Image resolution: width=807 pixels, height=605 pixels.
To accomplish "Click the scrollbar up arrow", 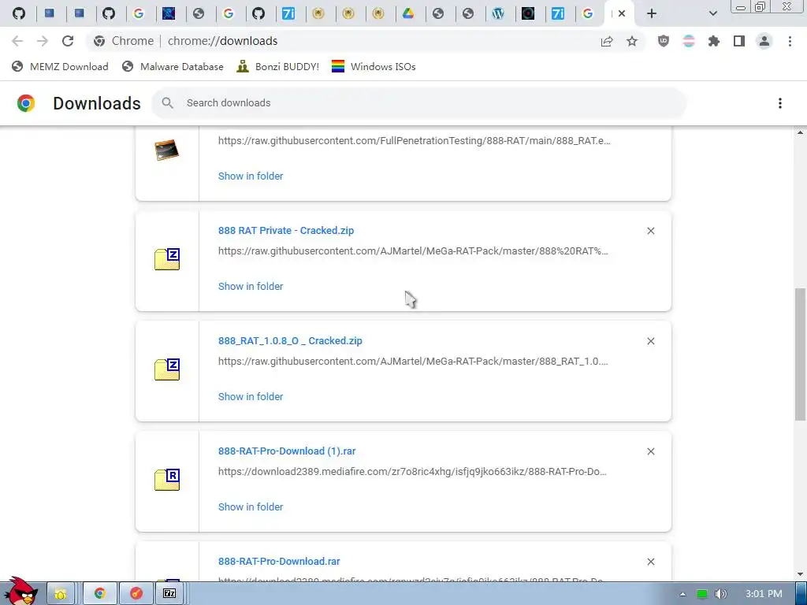I will [800, 132].
